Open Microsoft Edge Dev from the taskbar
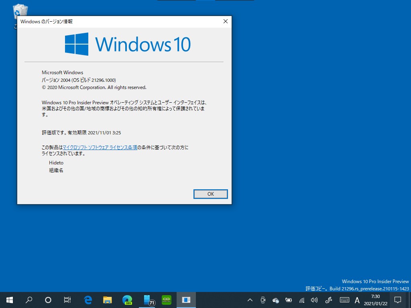 point(127,300)
